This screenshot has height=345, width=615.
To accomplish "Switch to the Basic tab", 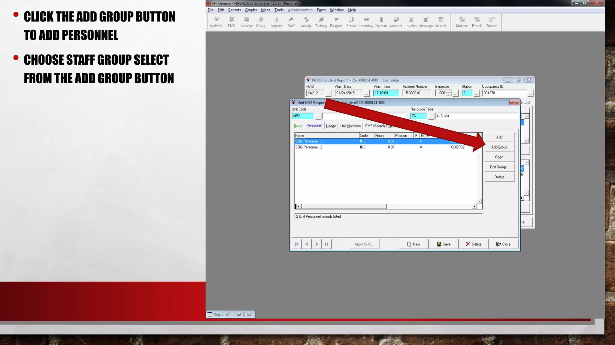I will (298, 126).
